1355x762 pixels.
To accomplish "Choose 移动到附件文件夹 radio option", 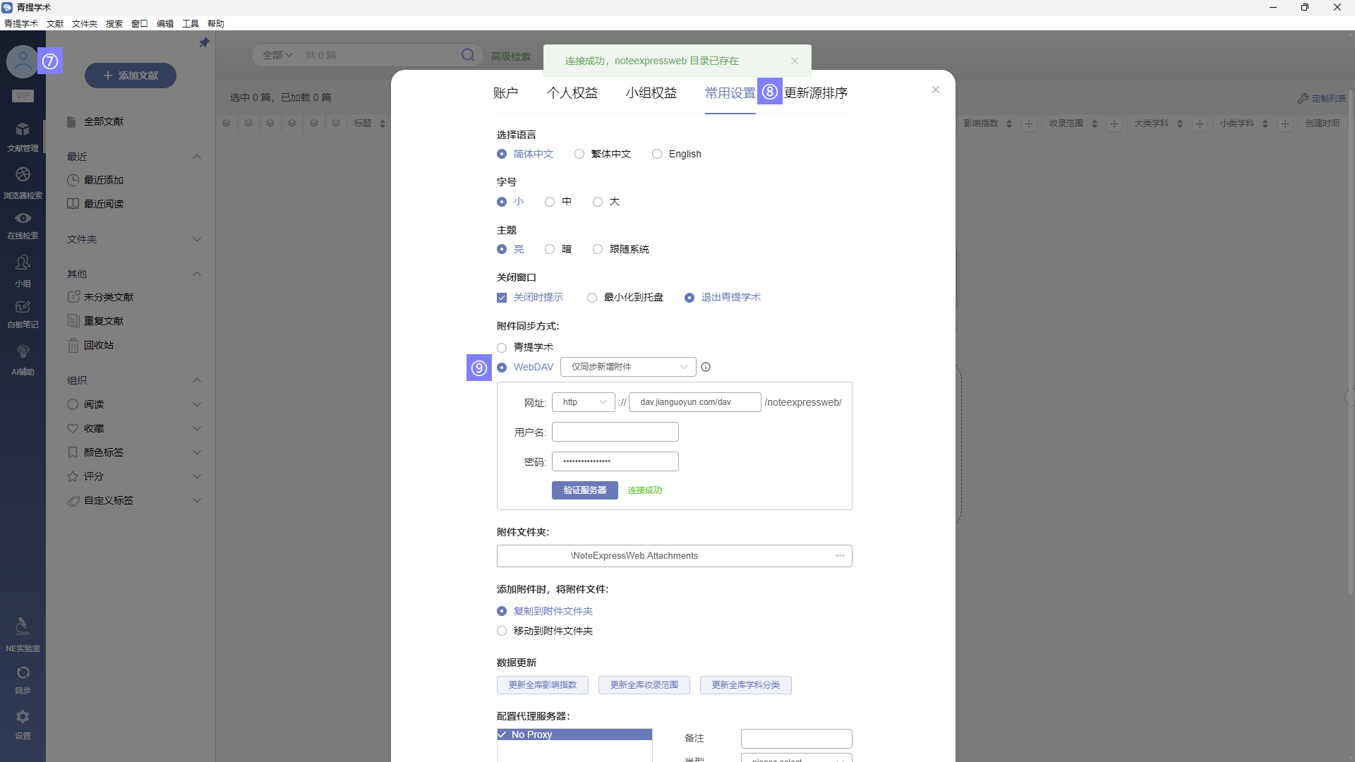I will pyautogui.click(x=502, y=631).
